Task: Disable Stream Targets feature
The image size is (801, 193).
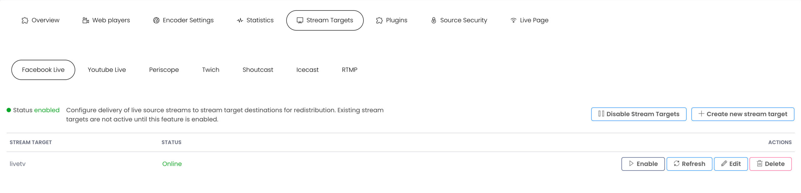Action: (x=639, y=114)
